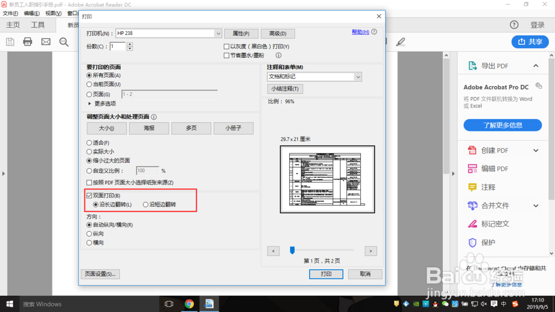555x312 pixels.
Task: Click the 注释 comment icon
Action: [x=472, y=187]
